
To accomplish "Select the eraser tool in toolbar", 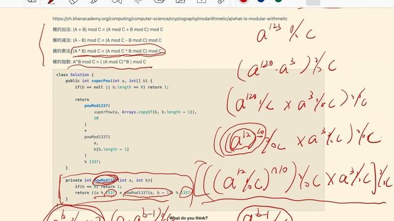I will pos(73,1).
